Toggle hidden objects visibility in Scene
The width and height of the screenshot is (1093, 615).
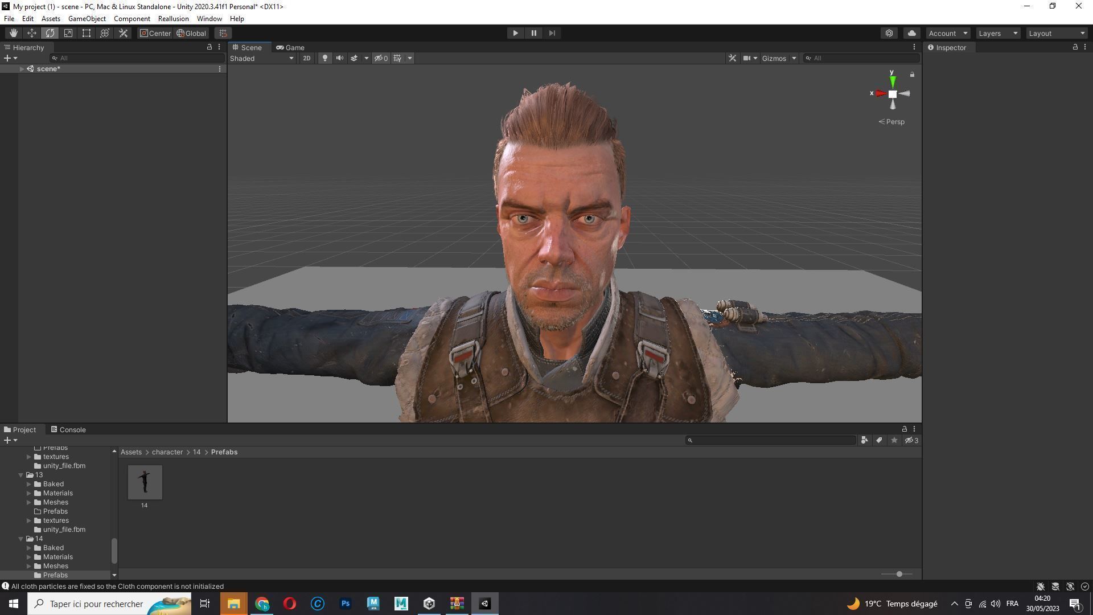(x=381, y=58)
